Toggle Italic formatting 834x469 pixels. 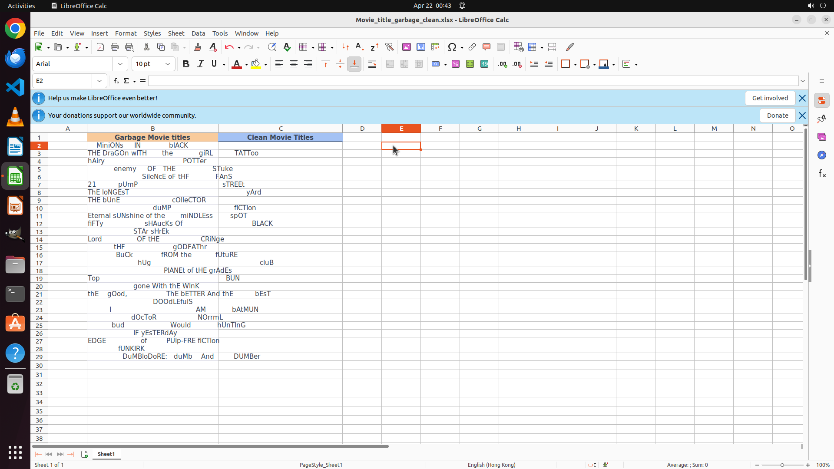pyautogui.click(x=200, y=64)
